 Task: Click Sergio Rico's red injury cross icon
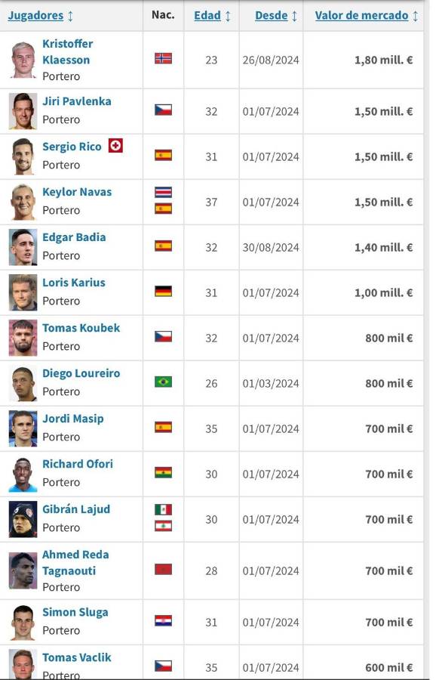(115, 147)
